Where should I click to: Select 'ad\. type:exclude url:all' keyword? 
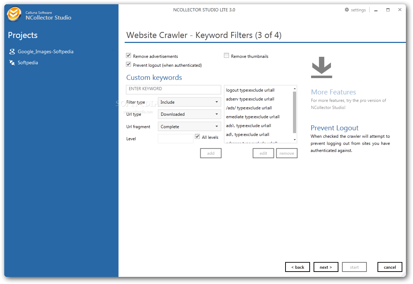(248, 135)
